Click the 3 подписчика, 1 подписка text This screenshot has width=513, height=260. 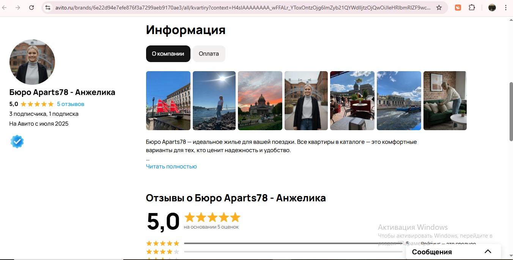[x=44, y=114]
